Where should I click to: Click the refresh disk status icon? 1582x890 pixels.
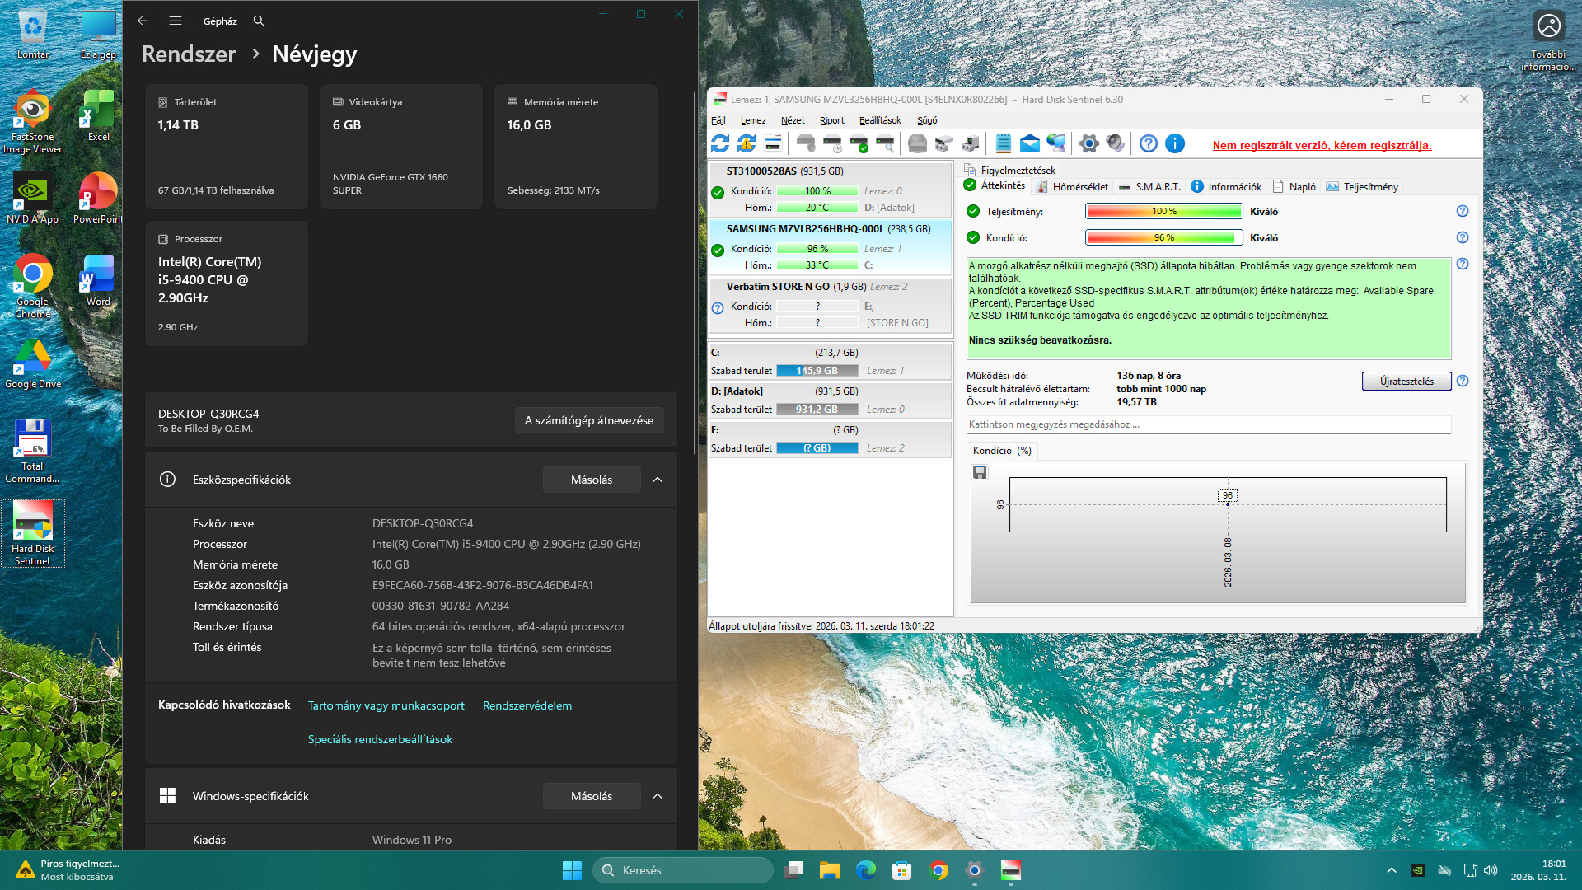720,143
